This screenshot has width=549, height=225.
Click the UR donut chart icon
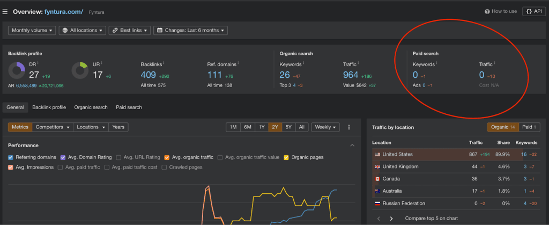pyautogui.click(x=80, y=70)
